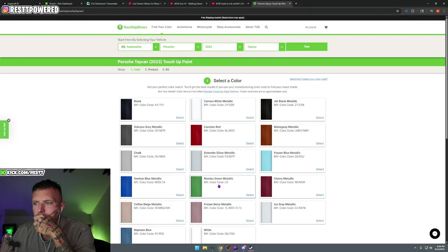This screenshot has height=252, width=448.
Task: Close the Supercell ID tab
Action: click(40, 3)
